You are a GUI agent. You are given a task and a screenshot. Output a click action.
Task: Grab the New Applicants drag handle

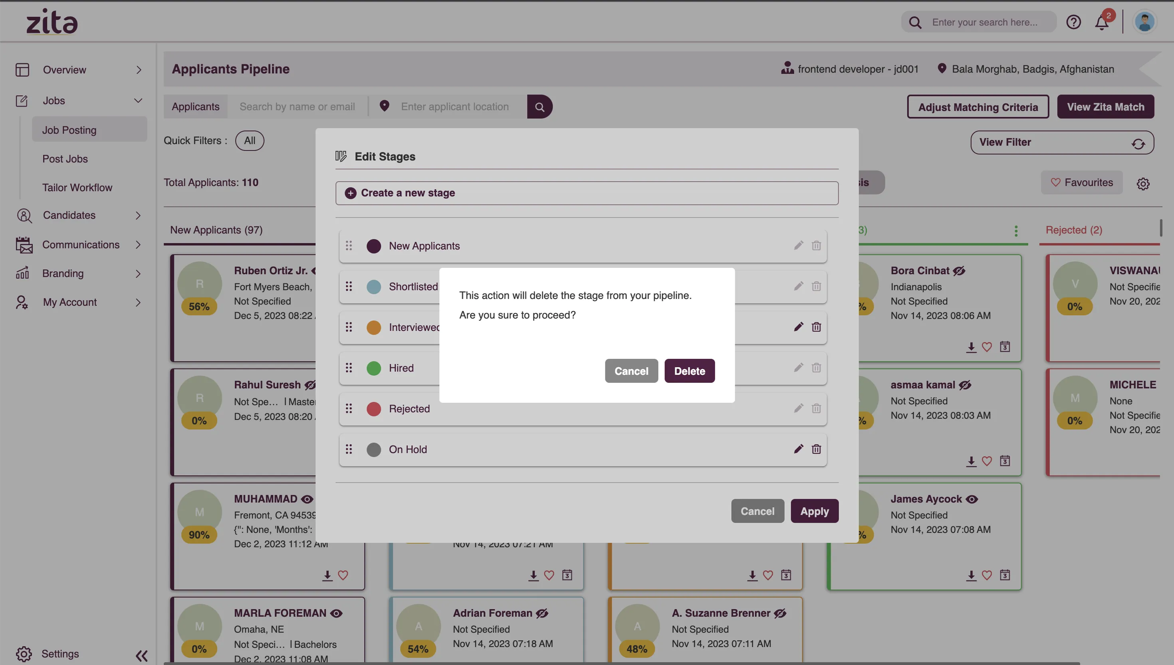click(349, 246)
